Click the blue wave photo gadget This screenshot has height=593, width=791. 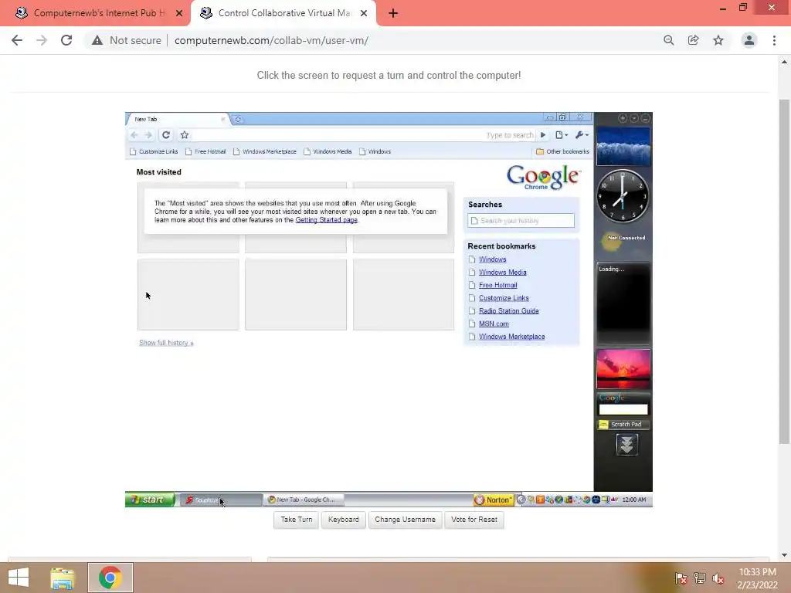623,146
